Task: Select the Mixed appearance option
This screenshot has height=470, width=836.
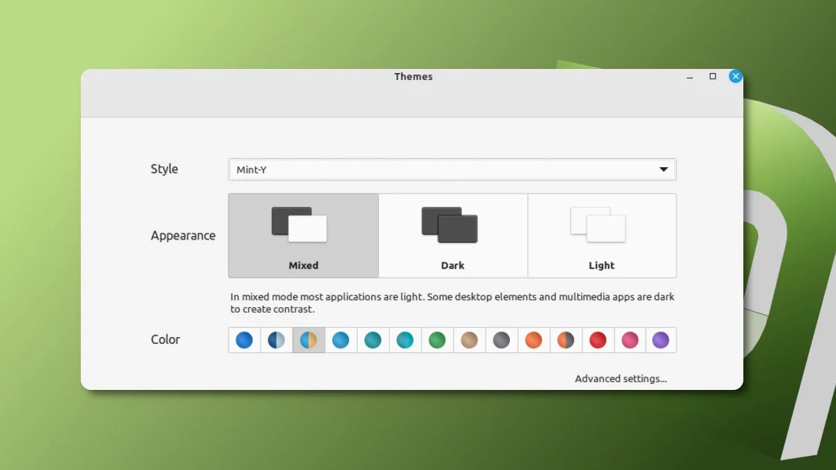Action: [304, 235]
